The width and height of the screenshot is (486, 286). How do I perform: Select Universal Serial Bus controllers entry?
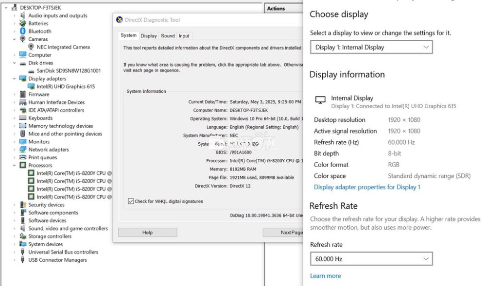63,252
